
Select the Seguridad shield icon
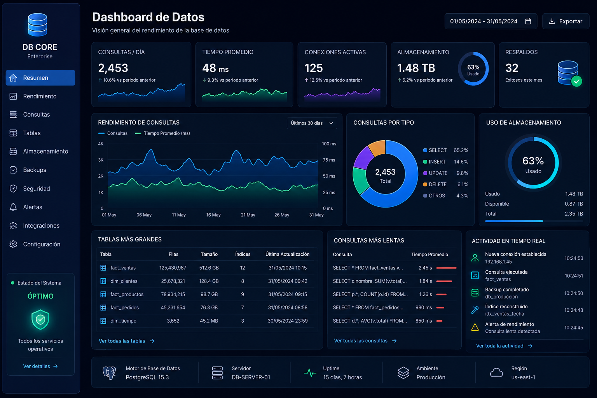[13, 189]
